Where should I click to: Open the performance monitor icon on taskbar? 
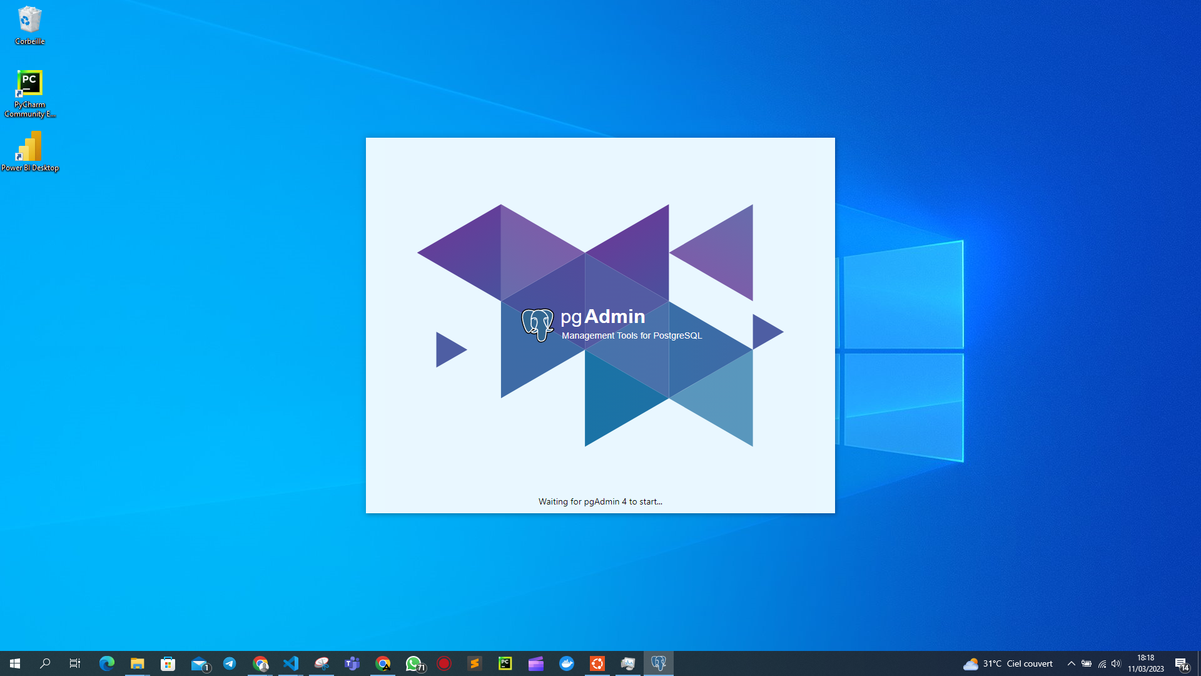pos(628,663)
